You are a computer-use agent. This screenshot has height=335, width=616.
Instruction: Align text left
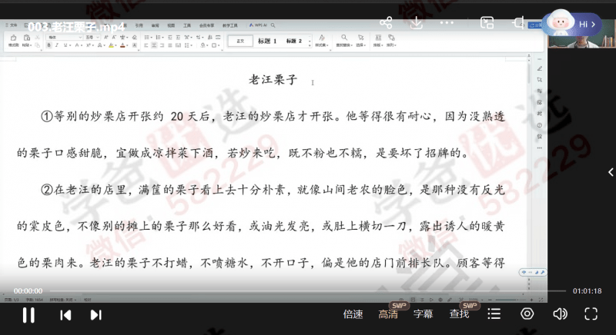[146, 45]
